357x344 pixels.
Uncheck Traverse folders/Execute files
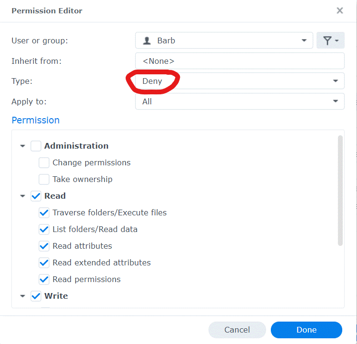point(44,212)
